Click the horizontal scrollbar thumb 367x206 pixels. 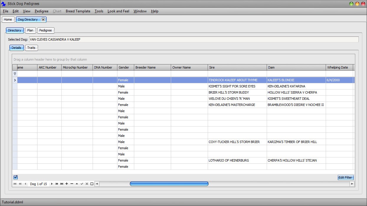[x=169, y=184]
